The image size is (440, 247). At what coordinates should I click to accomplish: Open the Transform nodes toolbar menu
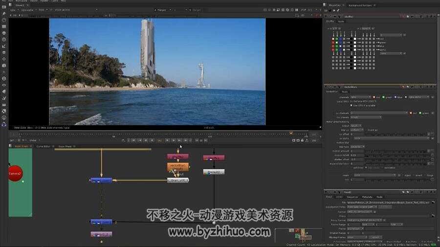point(4,59)
